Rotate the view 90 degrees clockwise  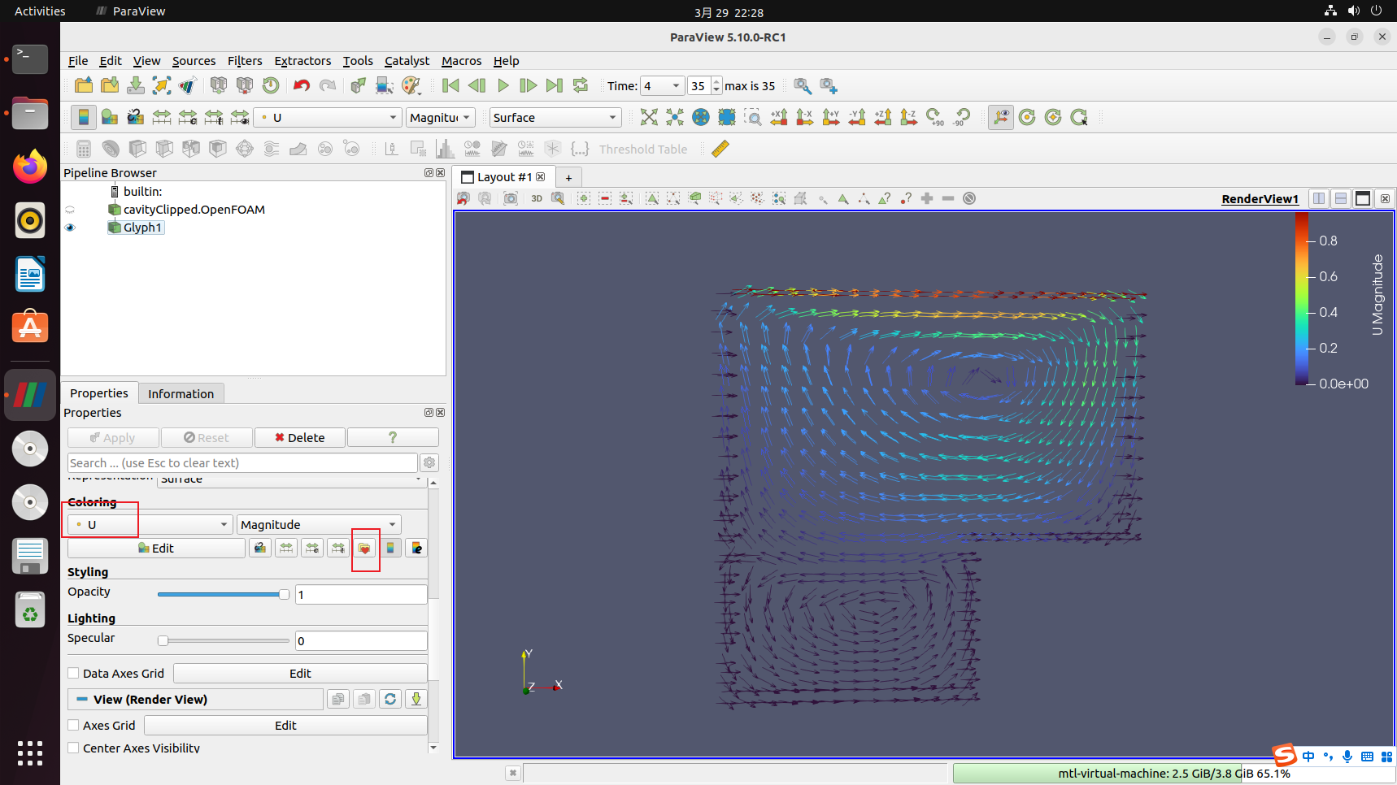935,117
